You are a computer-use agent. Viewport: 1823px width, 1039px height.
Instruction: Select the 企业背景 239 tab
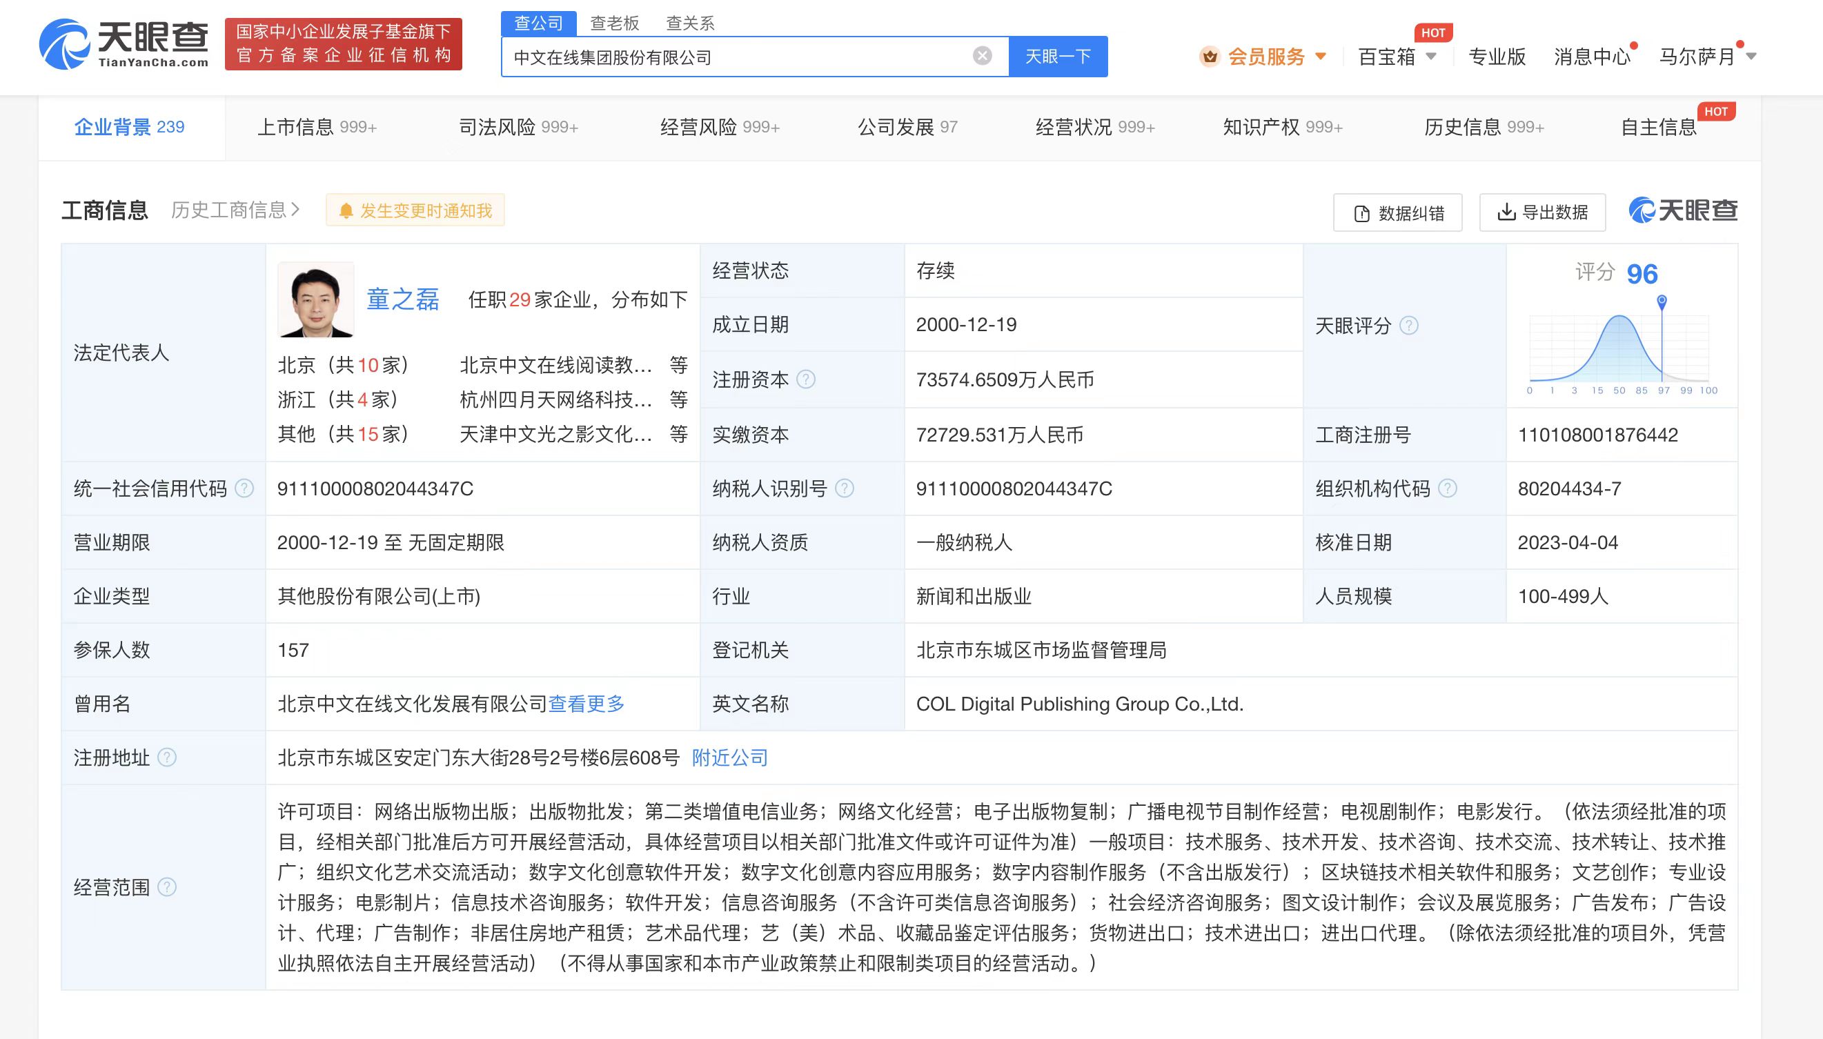[x=130, y=127]
